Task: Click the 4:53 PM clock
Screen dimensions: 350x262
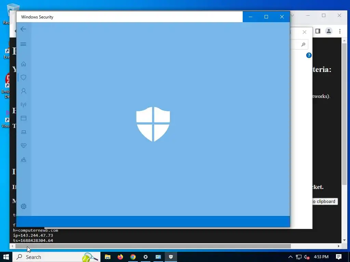Action: 321,257
